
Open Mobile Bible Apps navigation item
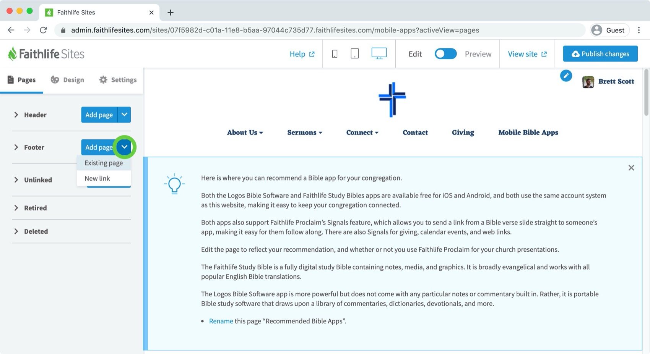pos(528,133)
